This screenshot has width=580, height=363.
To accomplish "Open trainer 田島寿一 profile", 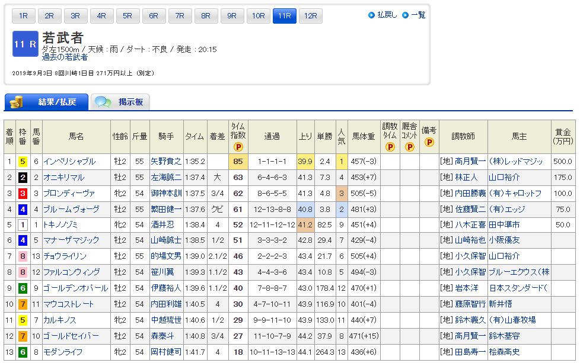I will [x=470, y=352].
